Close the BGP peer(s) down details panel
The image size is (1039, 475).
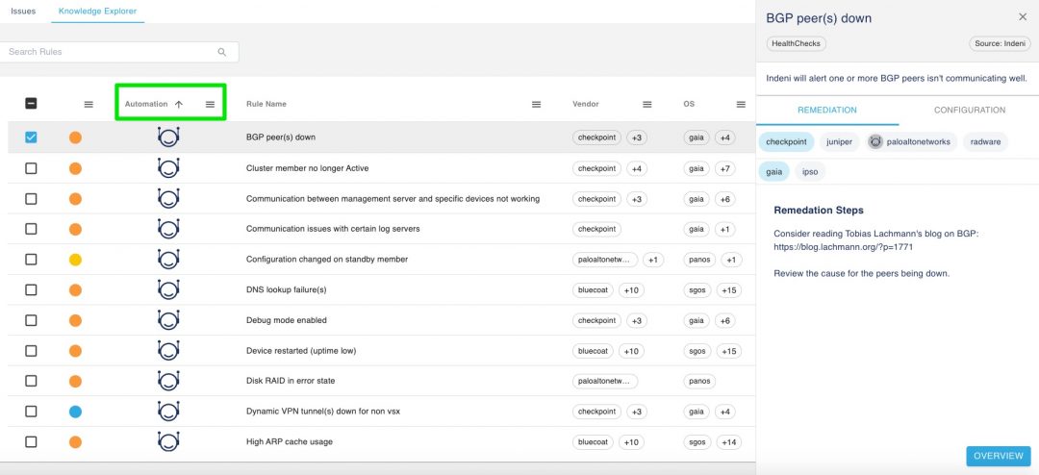[1022, 17]
